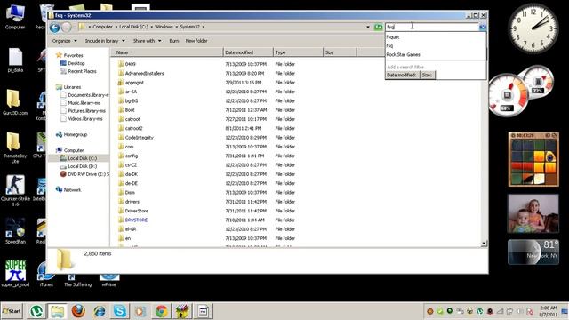The width and height of the screenshot is (569, 320).
Task: Click the System32 breadcrumb in address bar
Action: (189, 27)
